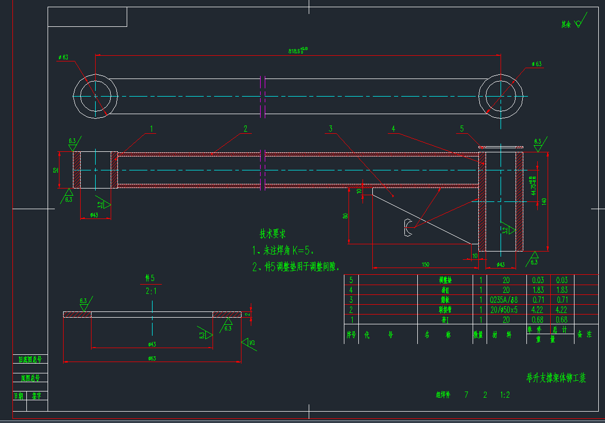The height and width of the screenshot is (423, 605).
Task: Select the Ø63 dimension label at the top-left circle
Action: point(63,57)
